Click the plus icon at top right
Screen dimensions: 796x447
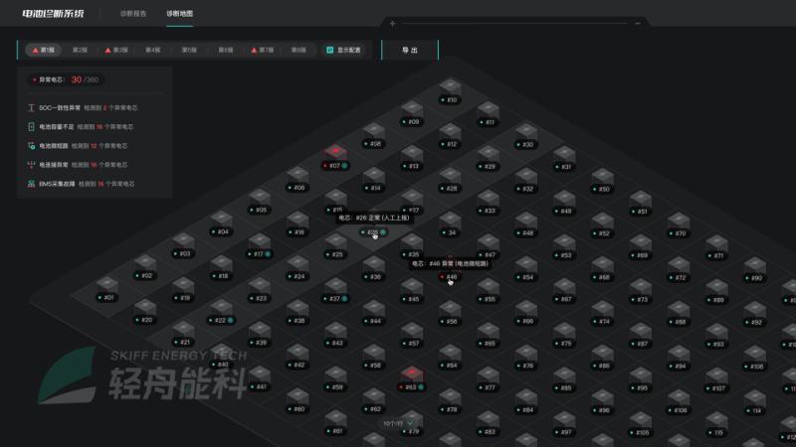point(392,23)
